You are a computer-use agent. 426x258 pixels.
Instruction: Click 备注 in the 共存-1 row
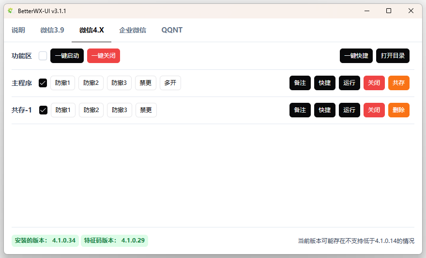pyautogui.click(x=300, y=110)
